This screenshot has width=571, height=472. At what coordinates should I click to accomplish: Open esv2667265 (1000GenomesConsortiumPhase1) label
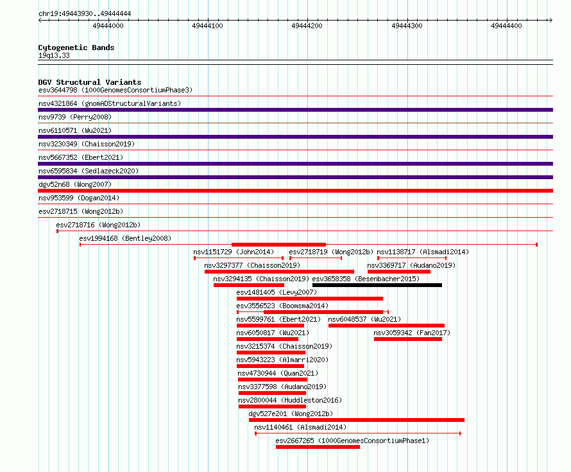point(352,441)
